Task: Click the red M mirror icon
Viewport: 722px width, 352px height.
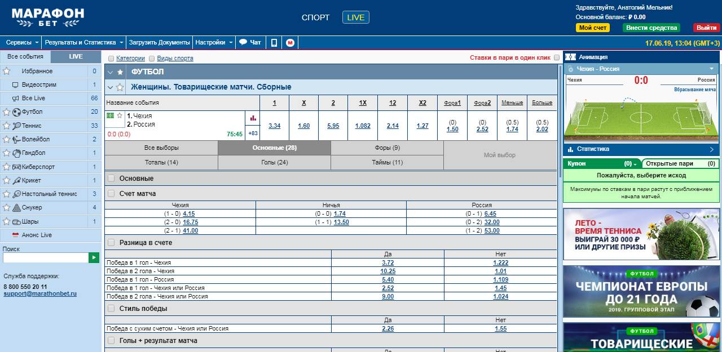Action: (x=290, y=42)
